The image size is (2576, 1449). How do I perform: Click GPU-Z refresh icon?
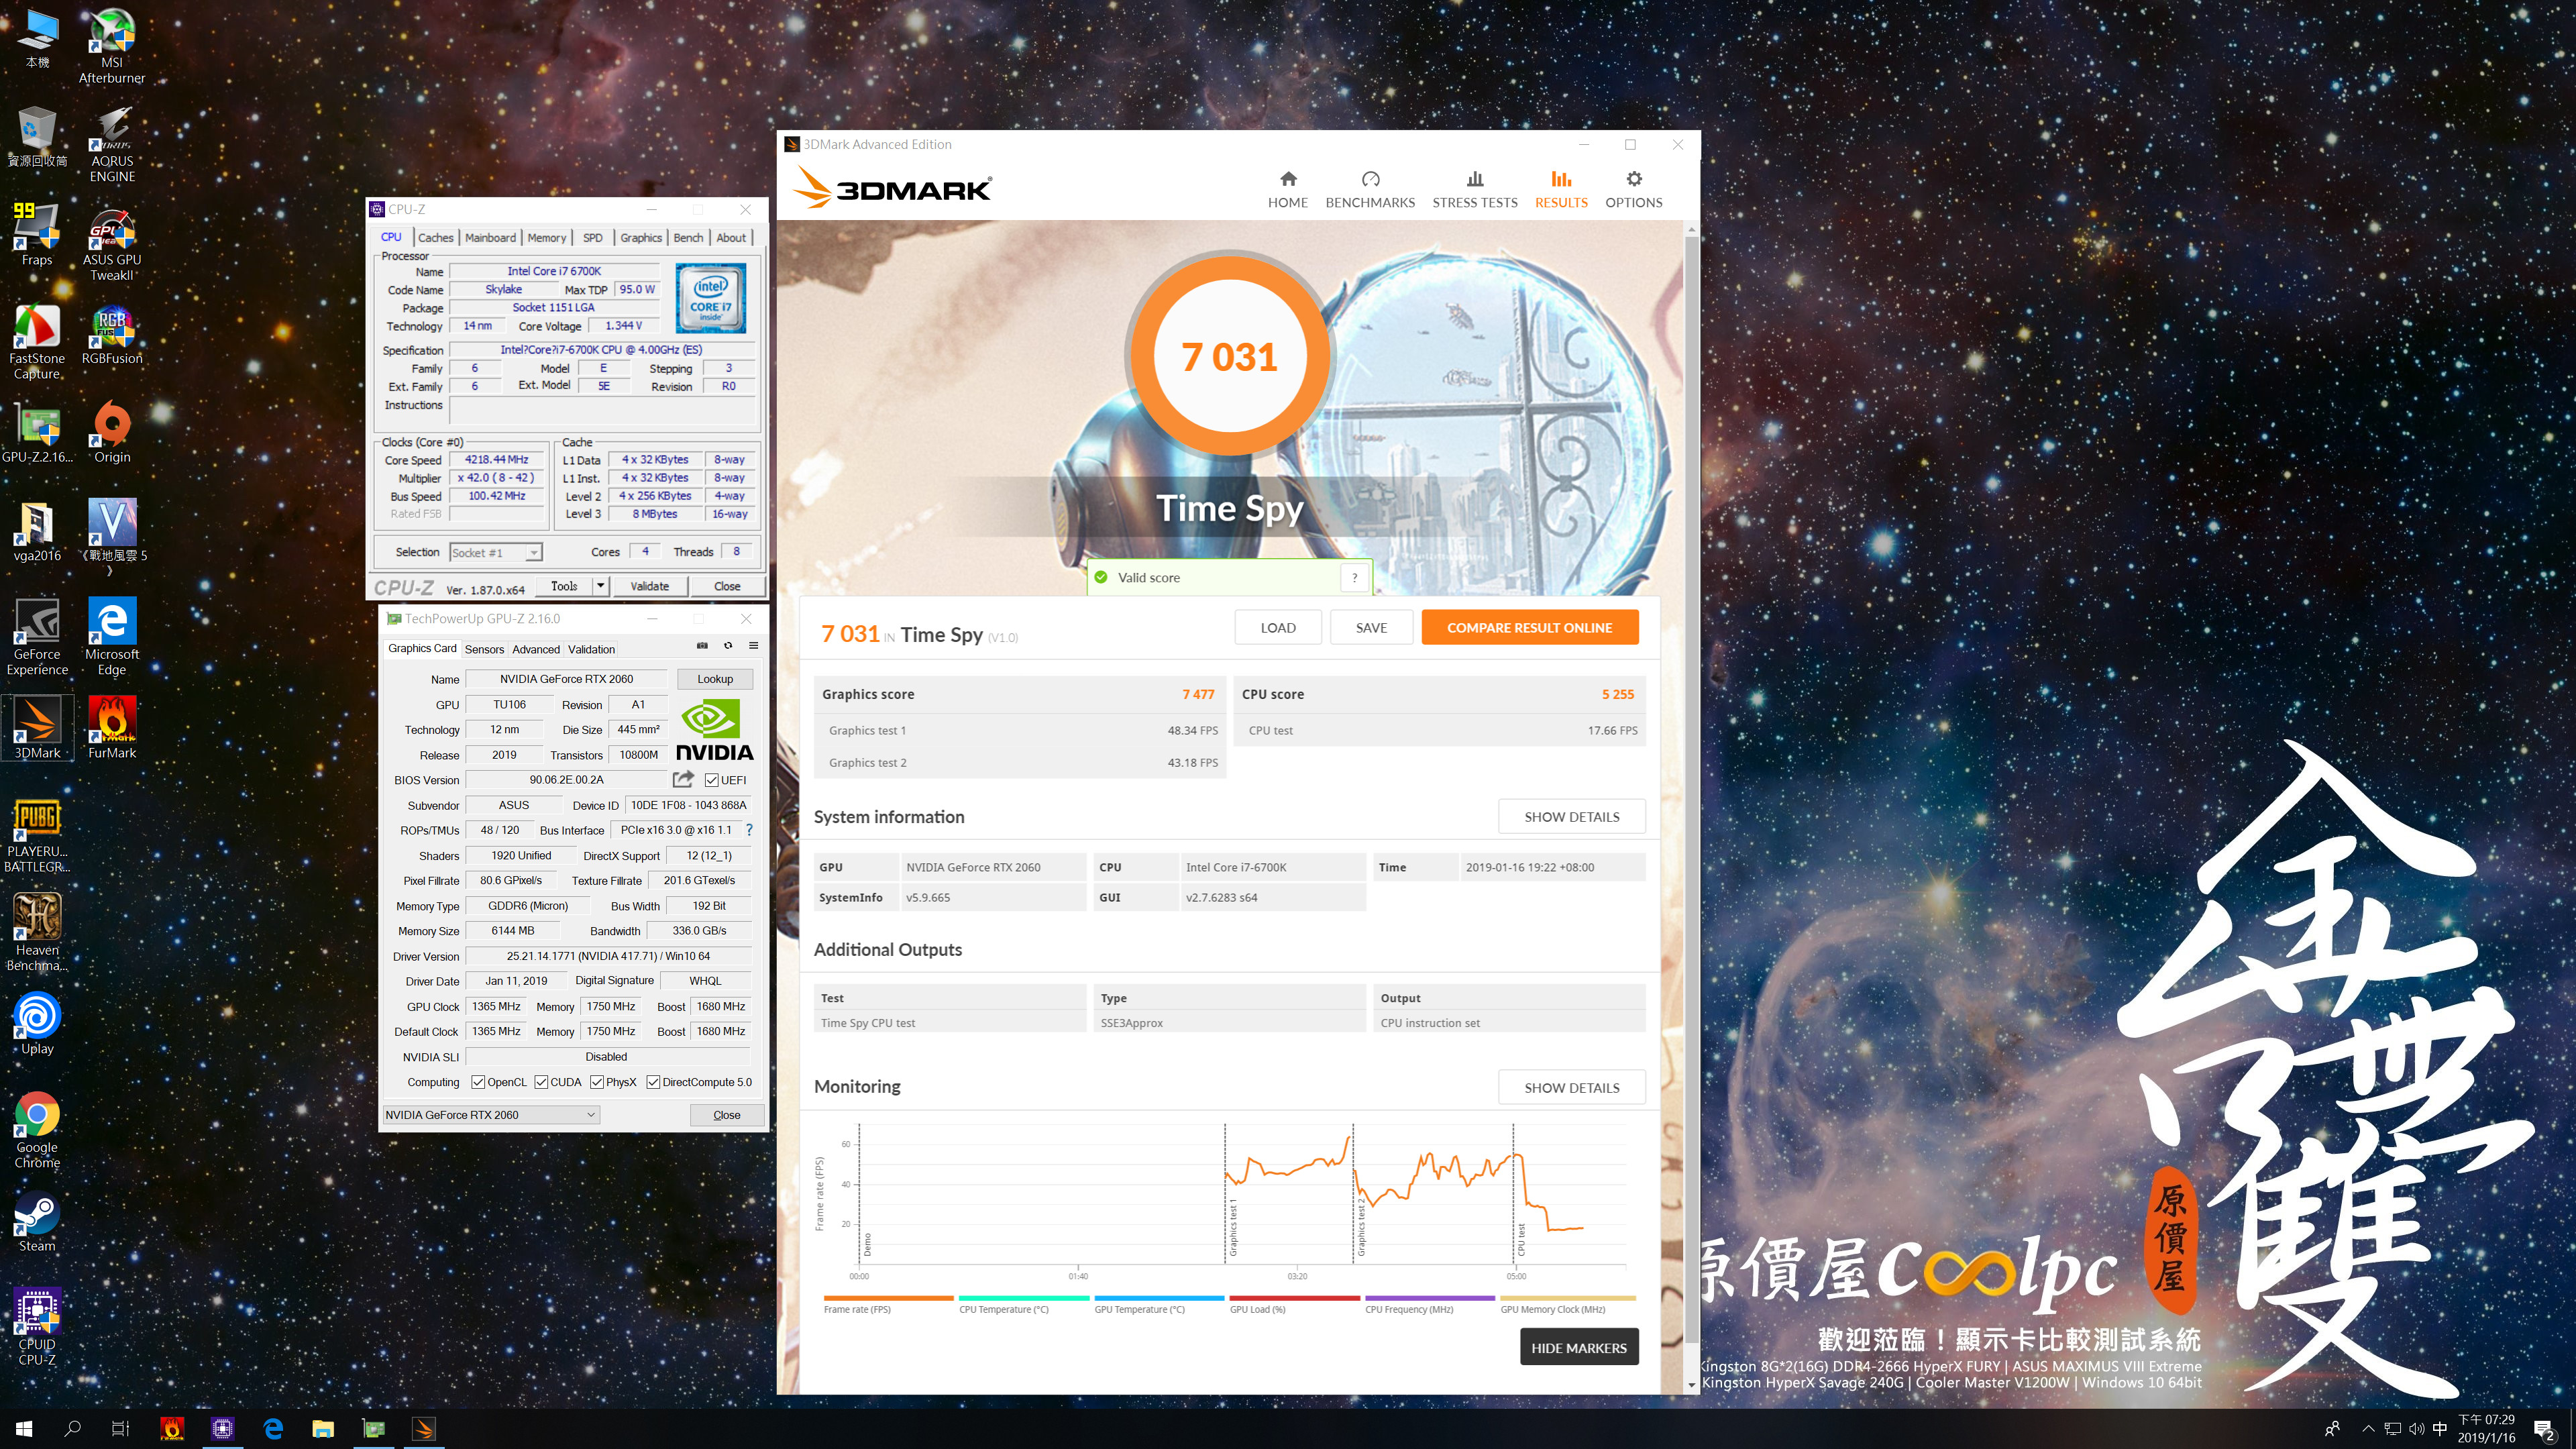[x=728, y=646]
